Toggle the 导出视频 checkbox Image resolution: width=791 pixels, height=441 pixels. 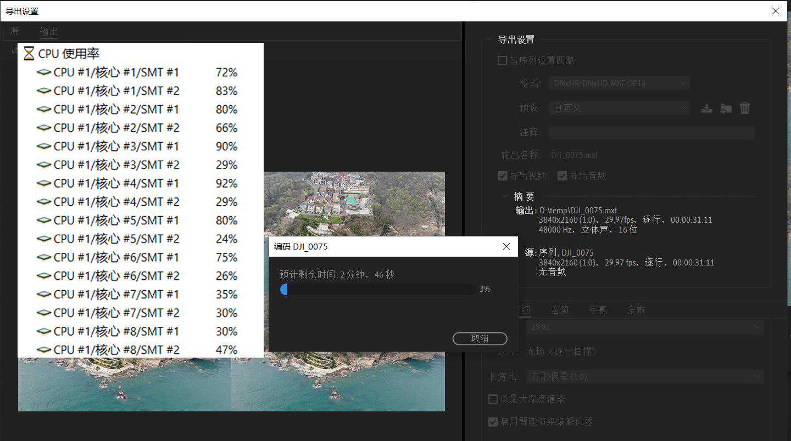click(502, 176)
